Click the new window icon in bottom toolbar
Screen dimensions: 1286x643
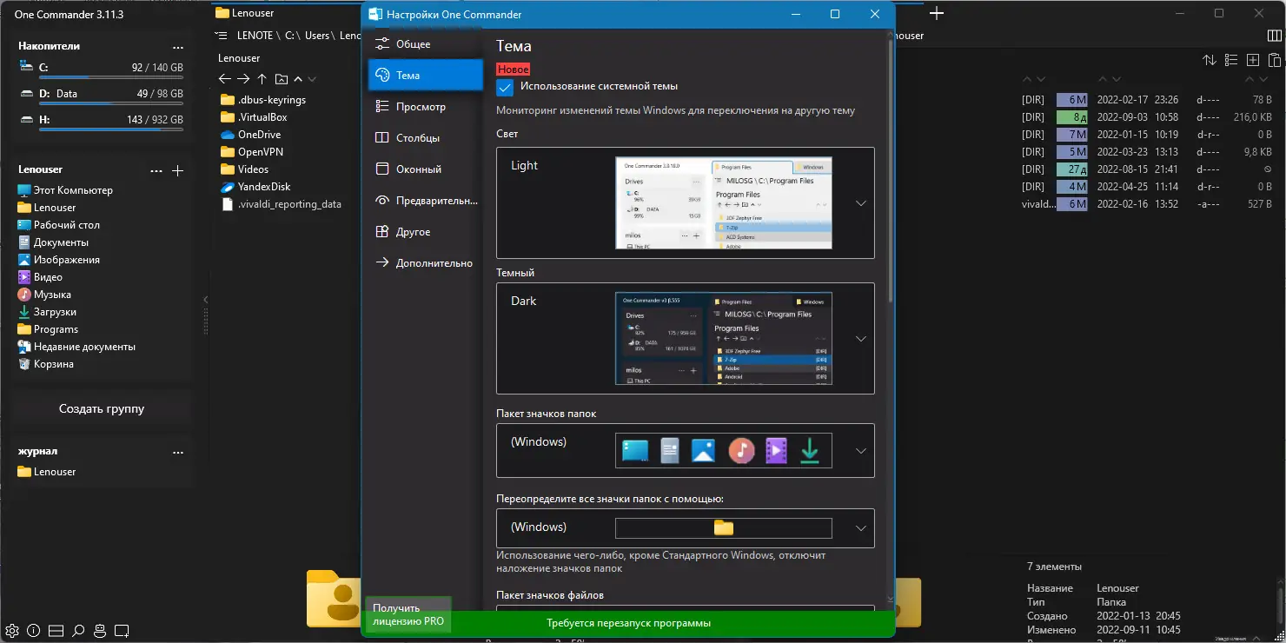pyautogui.click(x=123, y=630)
